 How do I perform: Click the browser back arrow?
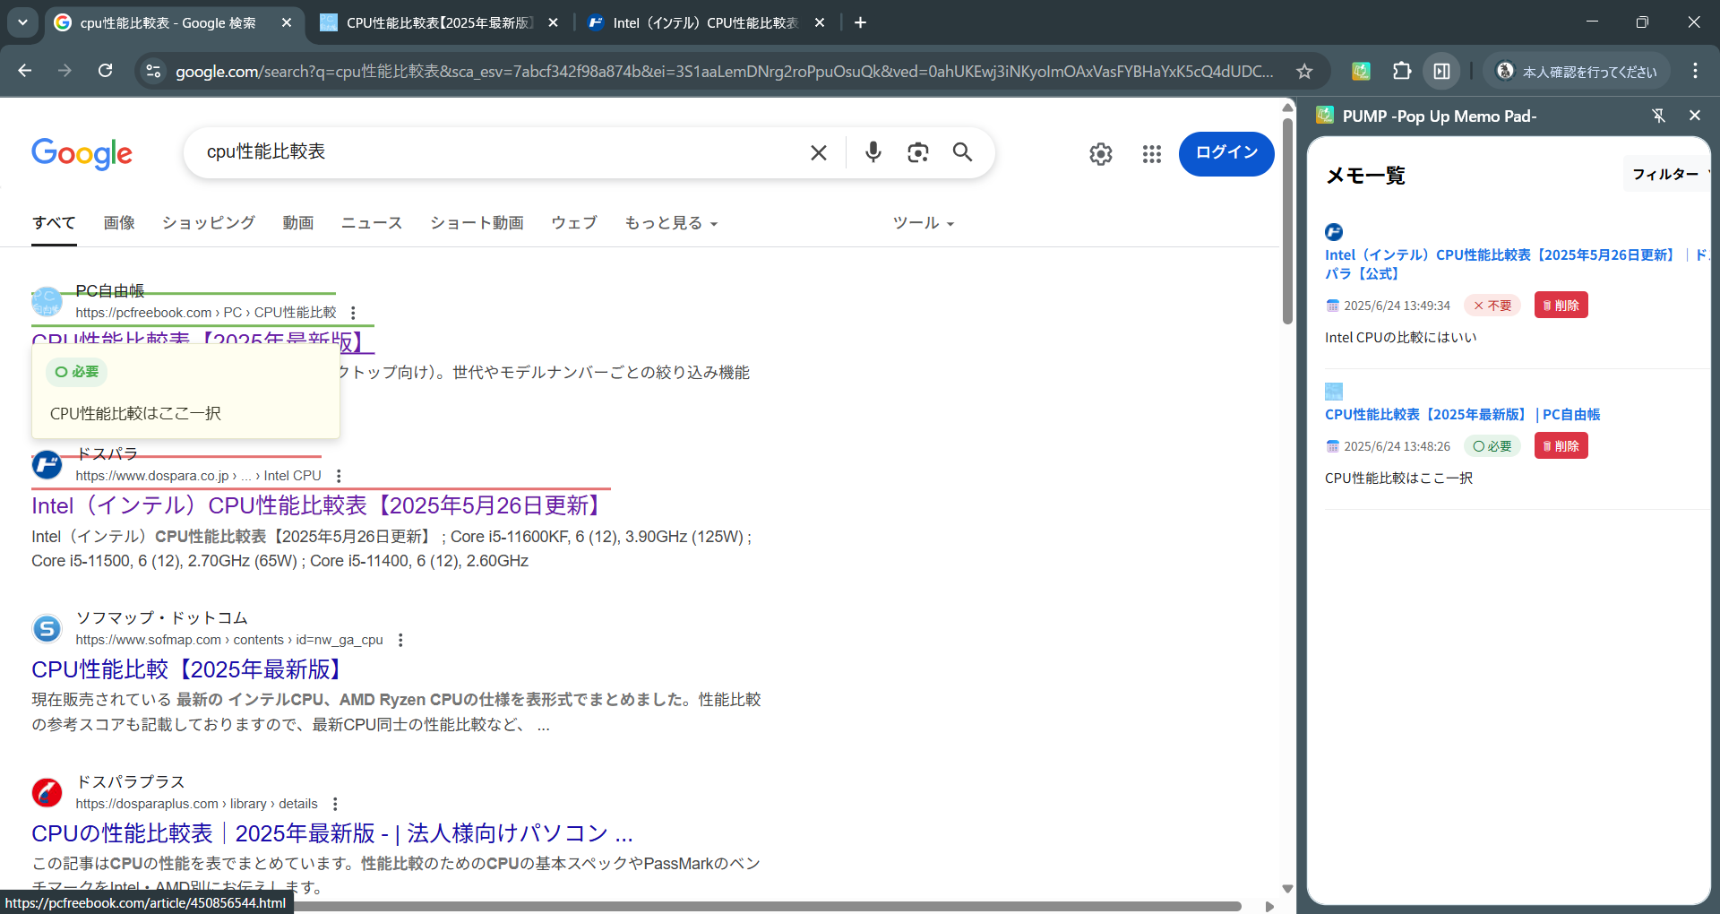(25, 71)
